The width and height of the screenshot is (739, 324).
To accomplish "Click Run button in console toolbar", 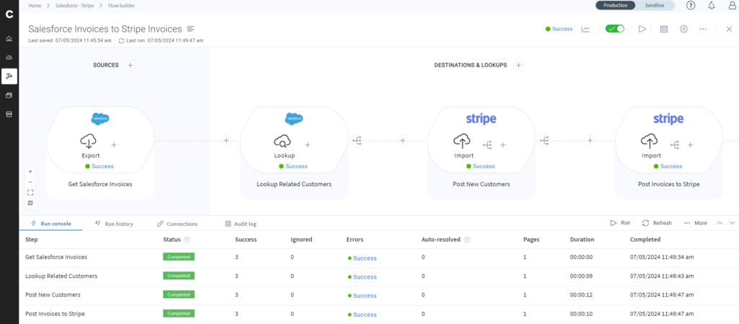I will tap(620, 223).
